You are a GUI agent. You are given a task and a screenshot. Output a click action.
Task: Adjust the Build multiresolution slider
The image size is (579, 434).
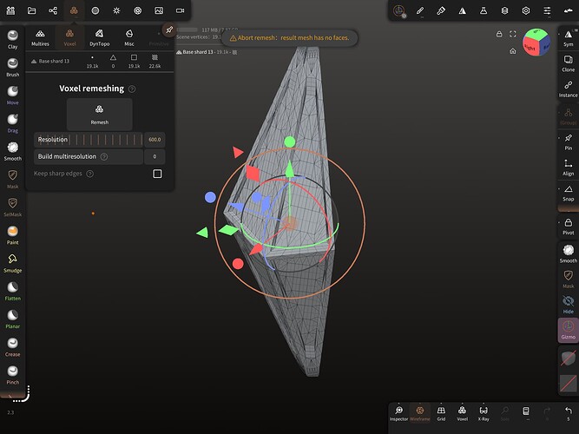pos(89,156)
